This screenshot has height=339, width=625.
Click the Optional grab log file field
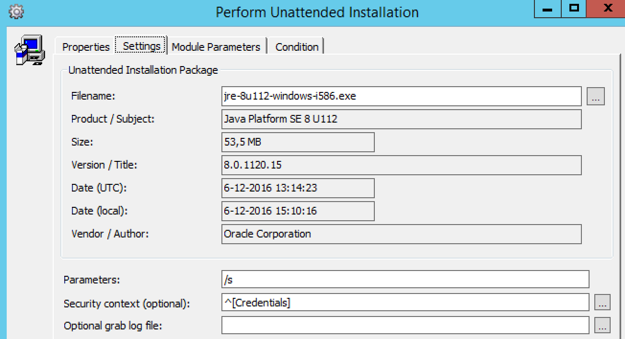click(405, 326)
